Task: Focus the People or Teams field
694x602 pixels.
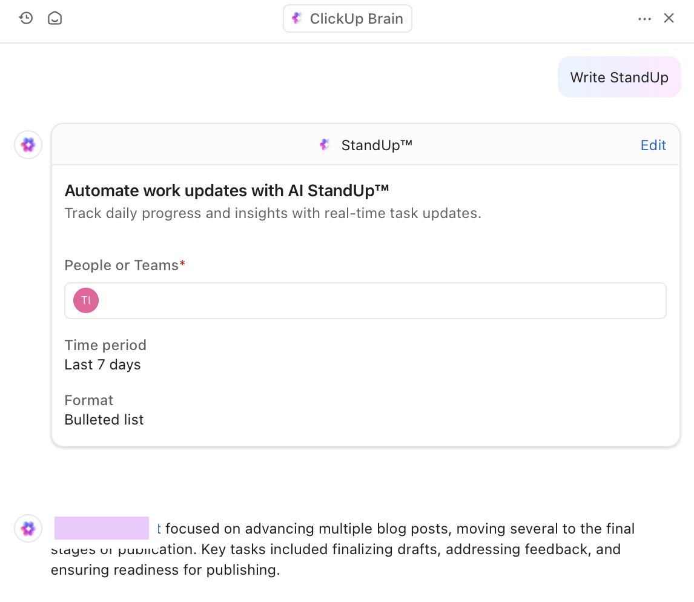Action: 382,300
